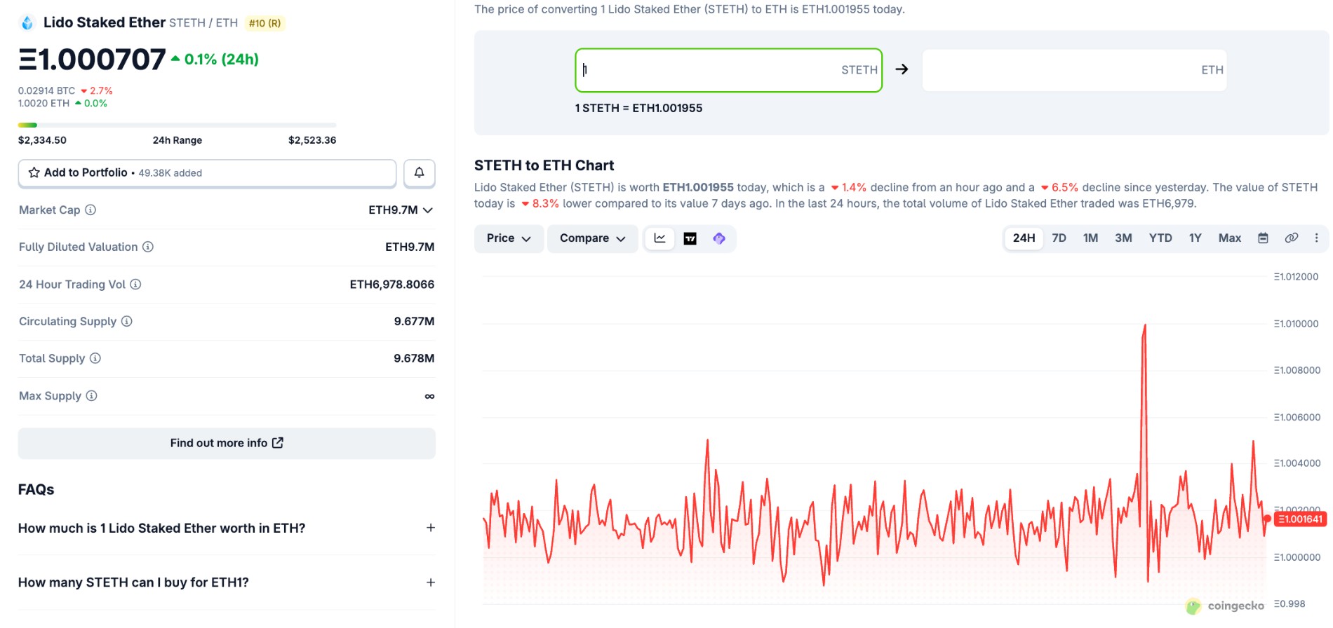Expand the Market Cap ETH9.7M chevron
Screen dimensions: 1333x628
coord(428,210)
